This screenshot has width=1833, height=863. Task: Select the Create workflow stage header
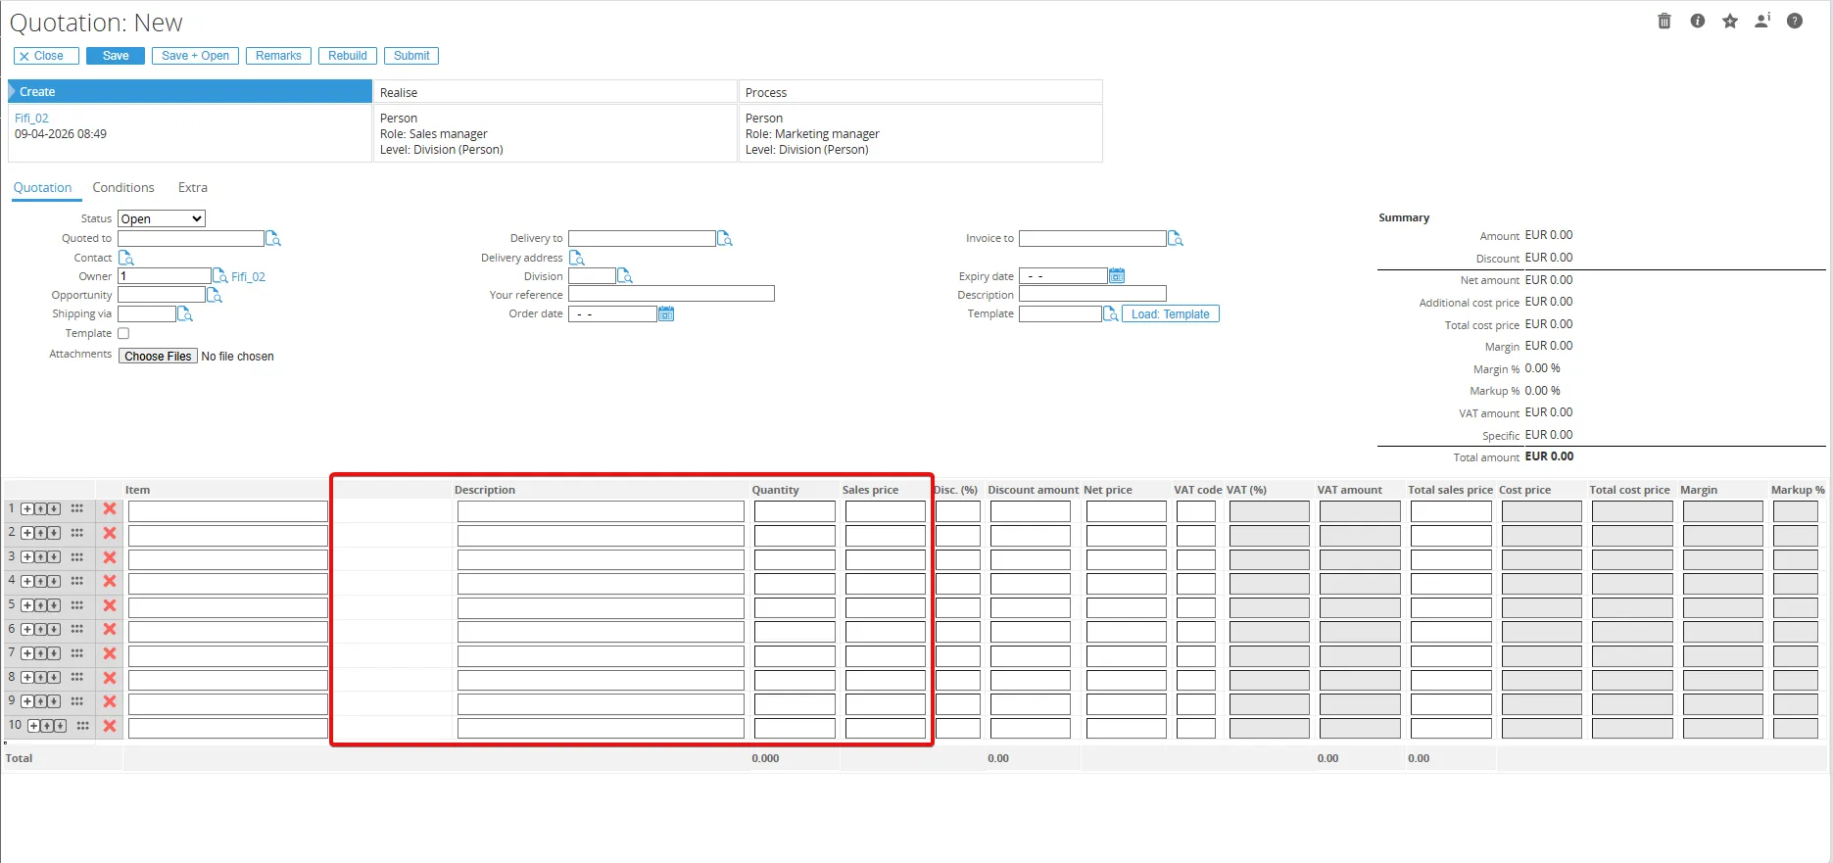(190, 92)
